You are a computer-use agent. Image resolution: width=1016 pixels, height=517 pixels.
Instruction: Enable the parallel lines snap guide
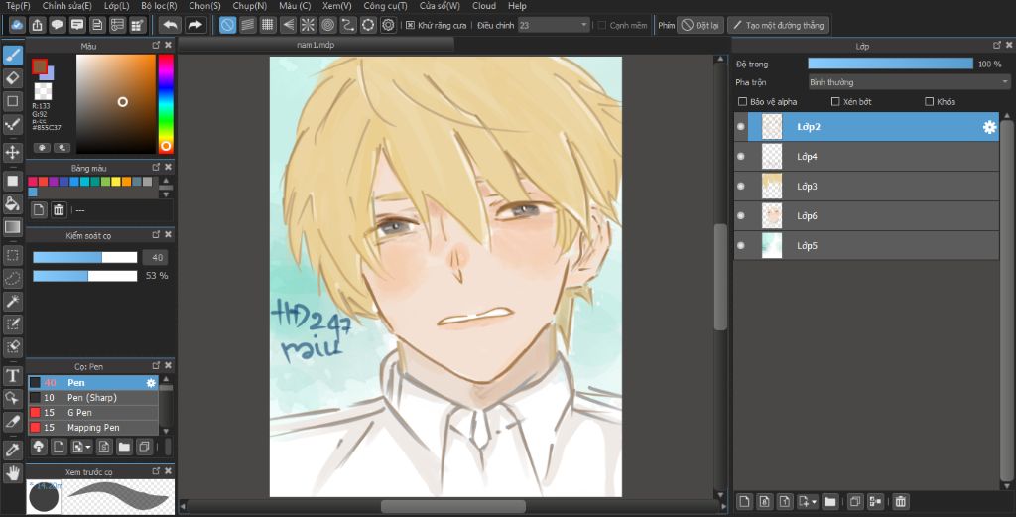click(x=247, y=25)
